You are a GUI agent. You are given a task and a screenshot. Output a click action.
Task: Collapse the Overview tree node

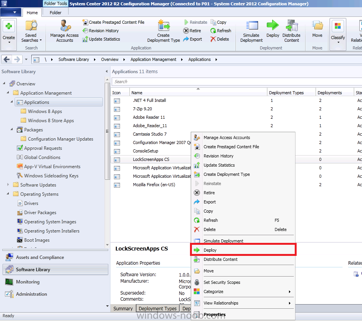click(4, 83)
